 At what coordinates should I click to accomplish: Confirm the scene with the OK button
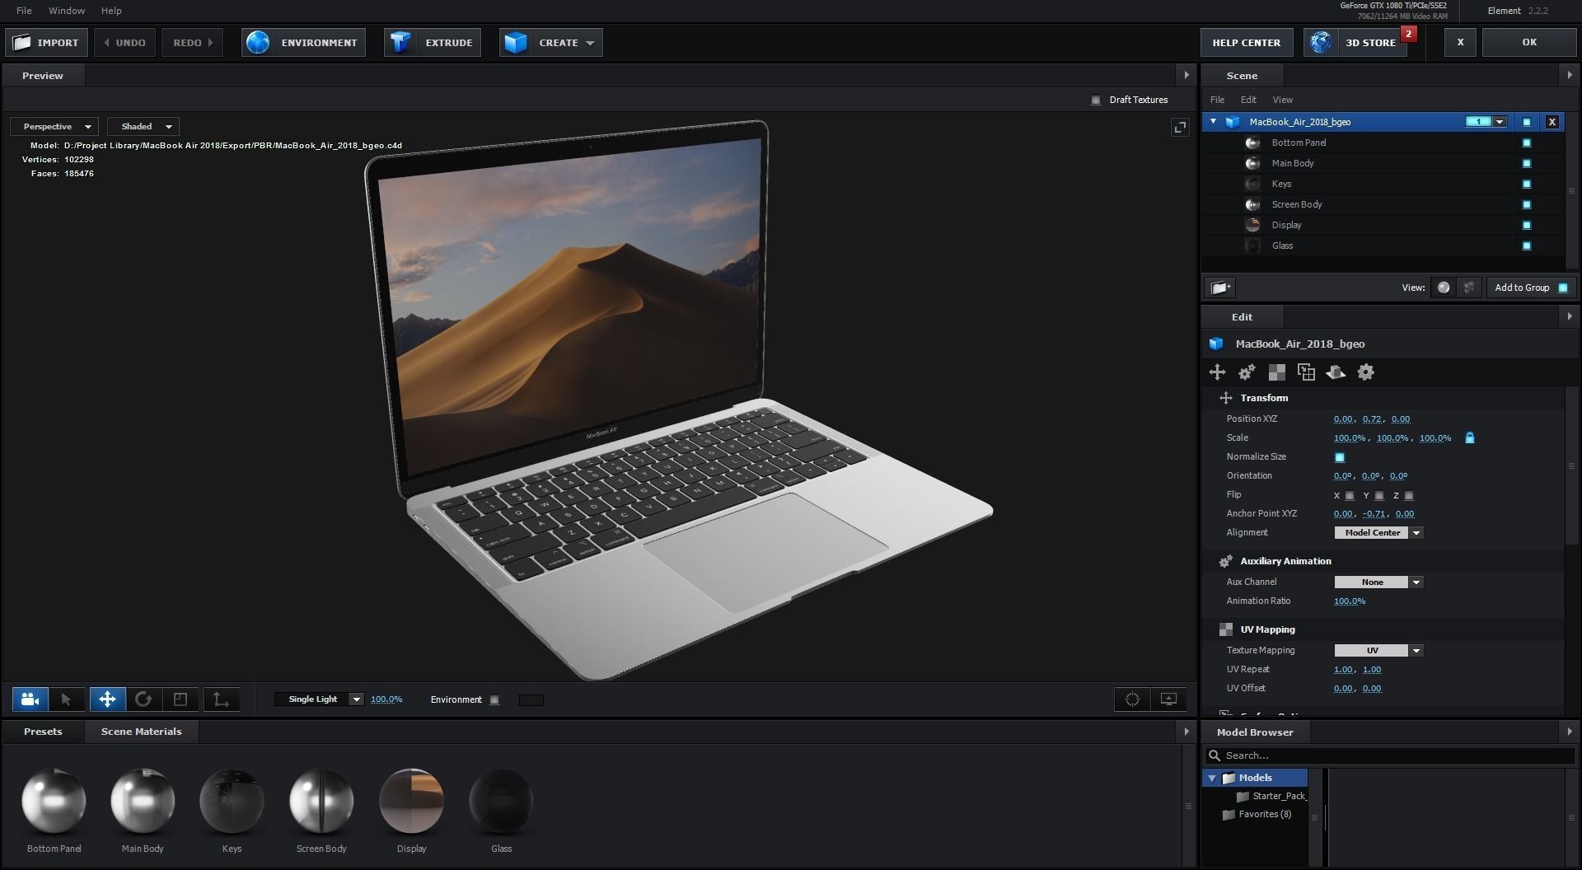pos(1529,43)
